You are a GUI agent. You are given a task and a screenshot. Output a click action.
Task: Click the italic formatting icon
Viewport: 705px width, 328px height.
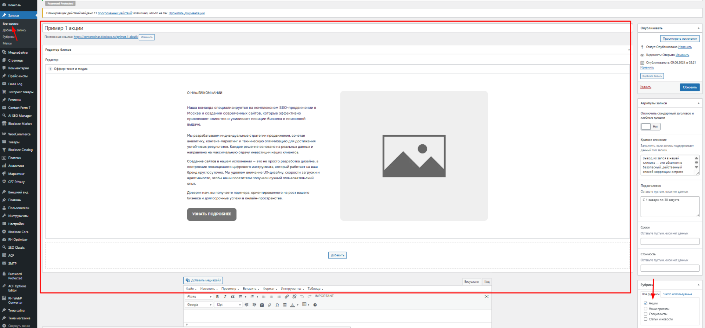coord(225,297)
